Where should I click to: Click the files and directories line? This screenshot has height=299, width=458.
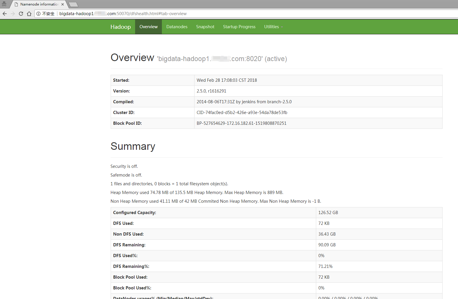click(x=169, y=184)
